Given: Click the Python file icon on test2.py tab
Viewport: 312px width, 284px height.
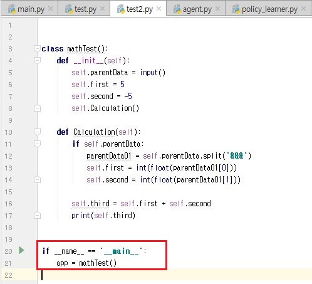Looking at the screenshot, I should coord(121,9).
